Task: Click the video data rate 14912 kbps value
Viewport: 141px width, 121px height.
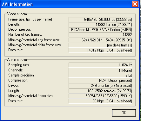Action: pos(100,50)
